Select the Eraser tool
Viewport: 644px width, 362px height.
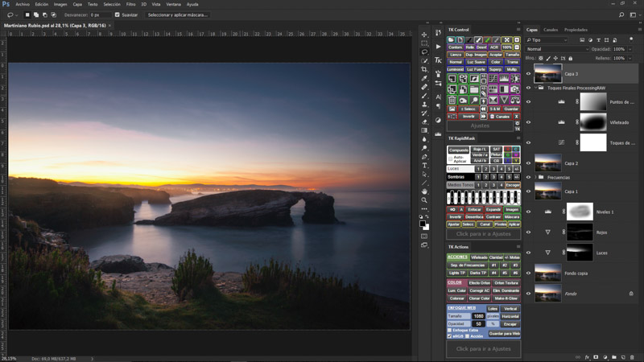click(x=424, y=121)
